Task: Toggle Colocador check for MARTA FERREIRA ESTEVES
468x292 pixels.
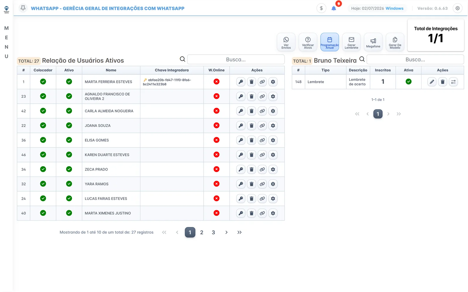Action: pos(43,81)
